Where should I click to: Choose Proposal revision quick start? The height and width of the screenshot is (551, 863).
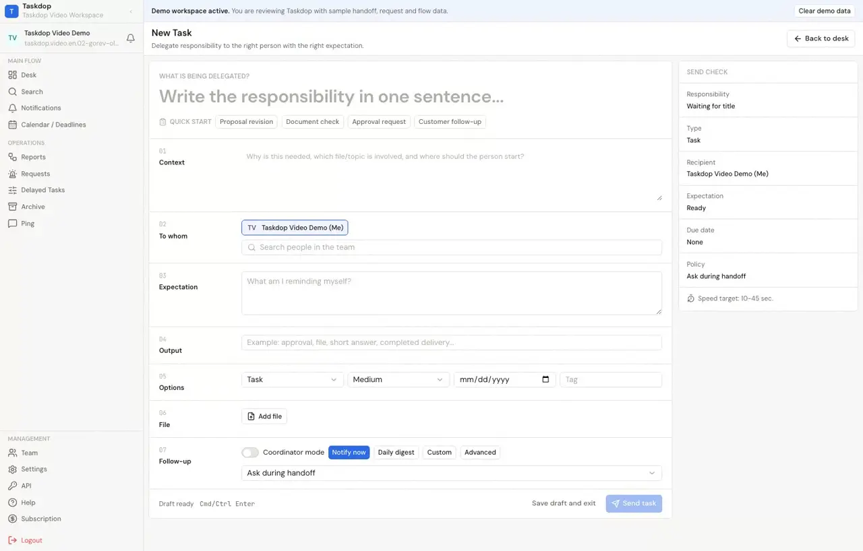point(246,122)
